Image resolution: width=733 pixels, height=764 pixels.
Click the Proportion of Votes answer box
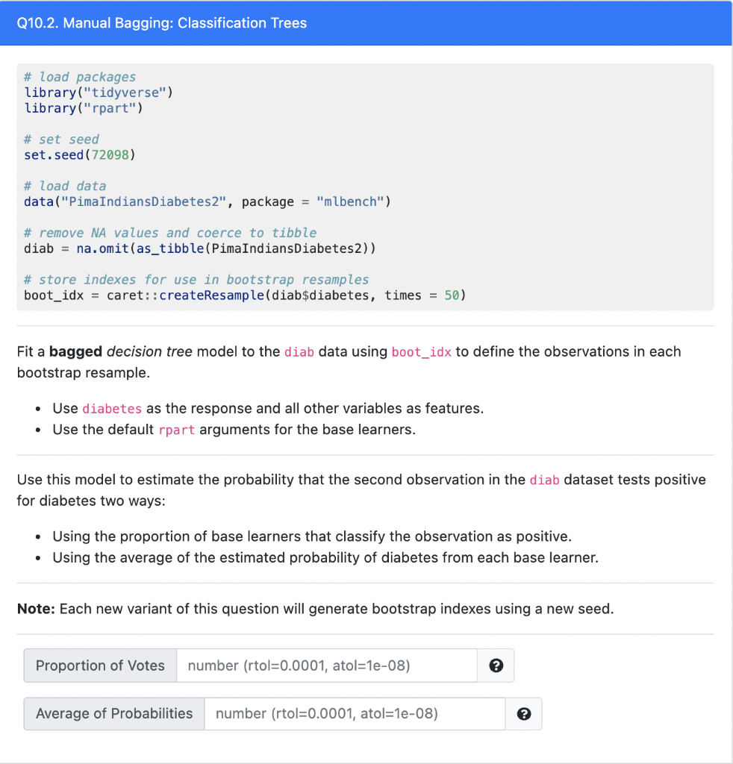coord(326,665)
